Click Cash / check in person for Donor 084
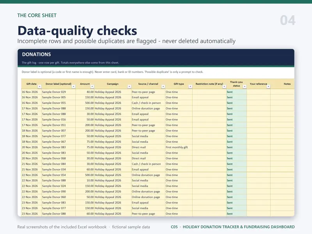Image resolution: width=312 pixels, height=234 pixels. [x=148, y=164]
